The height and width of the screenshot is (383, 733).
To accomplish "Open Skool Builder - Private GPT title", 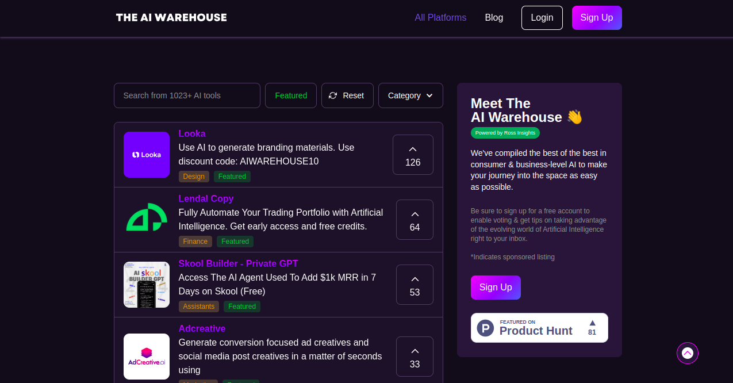I will coord(239,263).
